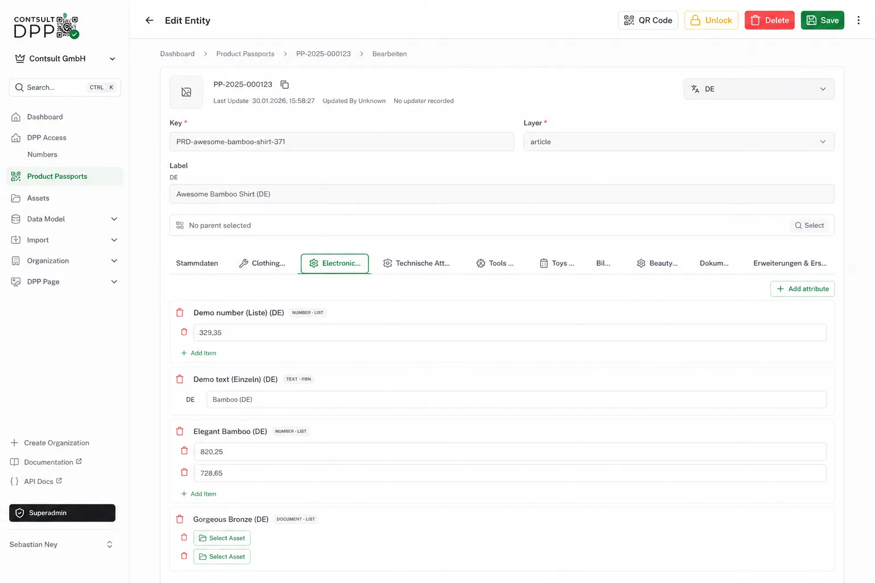Click the missing image placeholder thumbnail
The height and width of the screenshot is (583, 875).
[186, 92]
